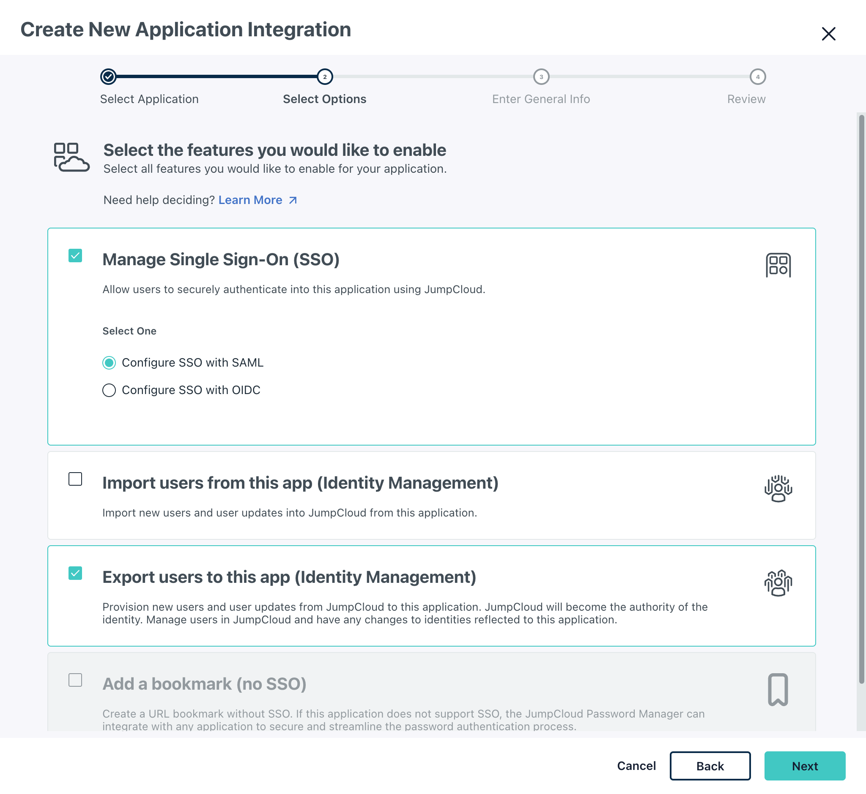Screen dimensions: 866x794
Task: Open the Learn More link
Action: tap(250, 200)
